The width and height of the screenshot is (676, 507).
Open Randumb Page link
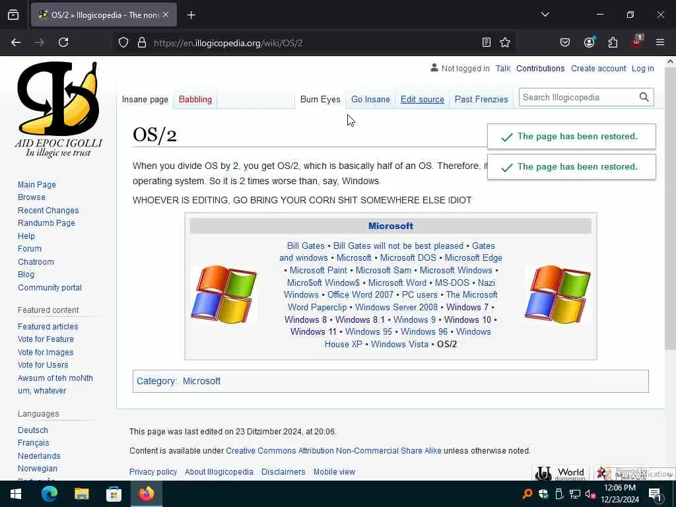[46, 223]
